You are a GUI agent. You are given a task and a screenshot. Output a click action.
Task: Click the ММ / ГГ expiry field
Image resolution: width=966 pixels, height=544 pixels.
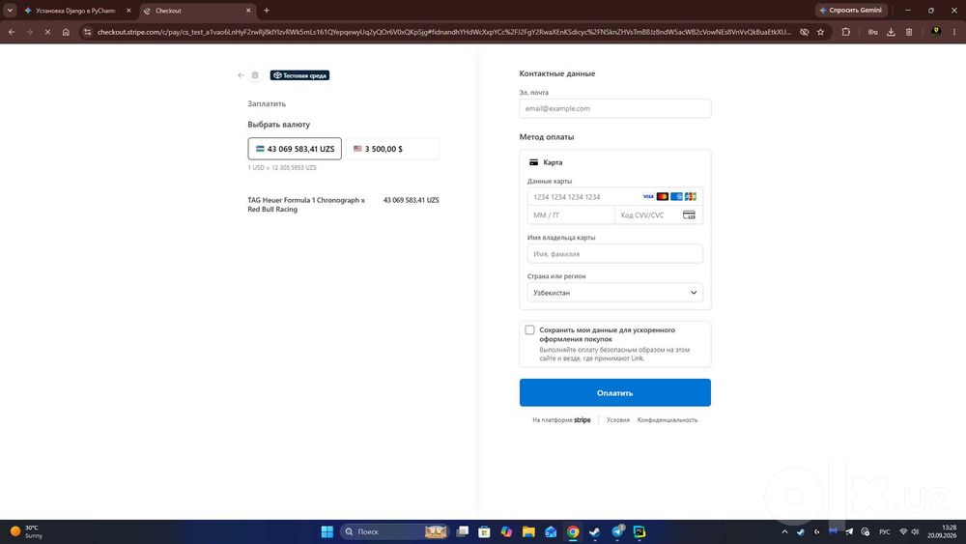tap(571, 215)
